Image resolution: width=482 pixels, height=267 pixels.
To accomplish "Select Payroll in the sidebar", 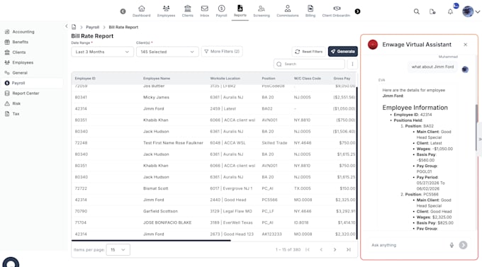I will [x=32, y=83].
